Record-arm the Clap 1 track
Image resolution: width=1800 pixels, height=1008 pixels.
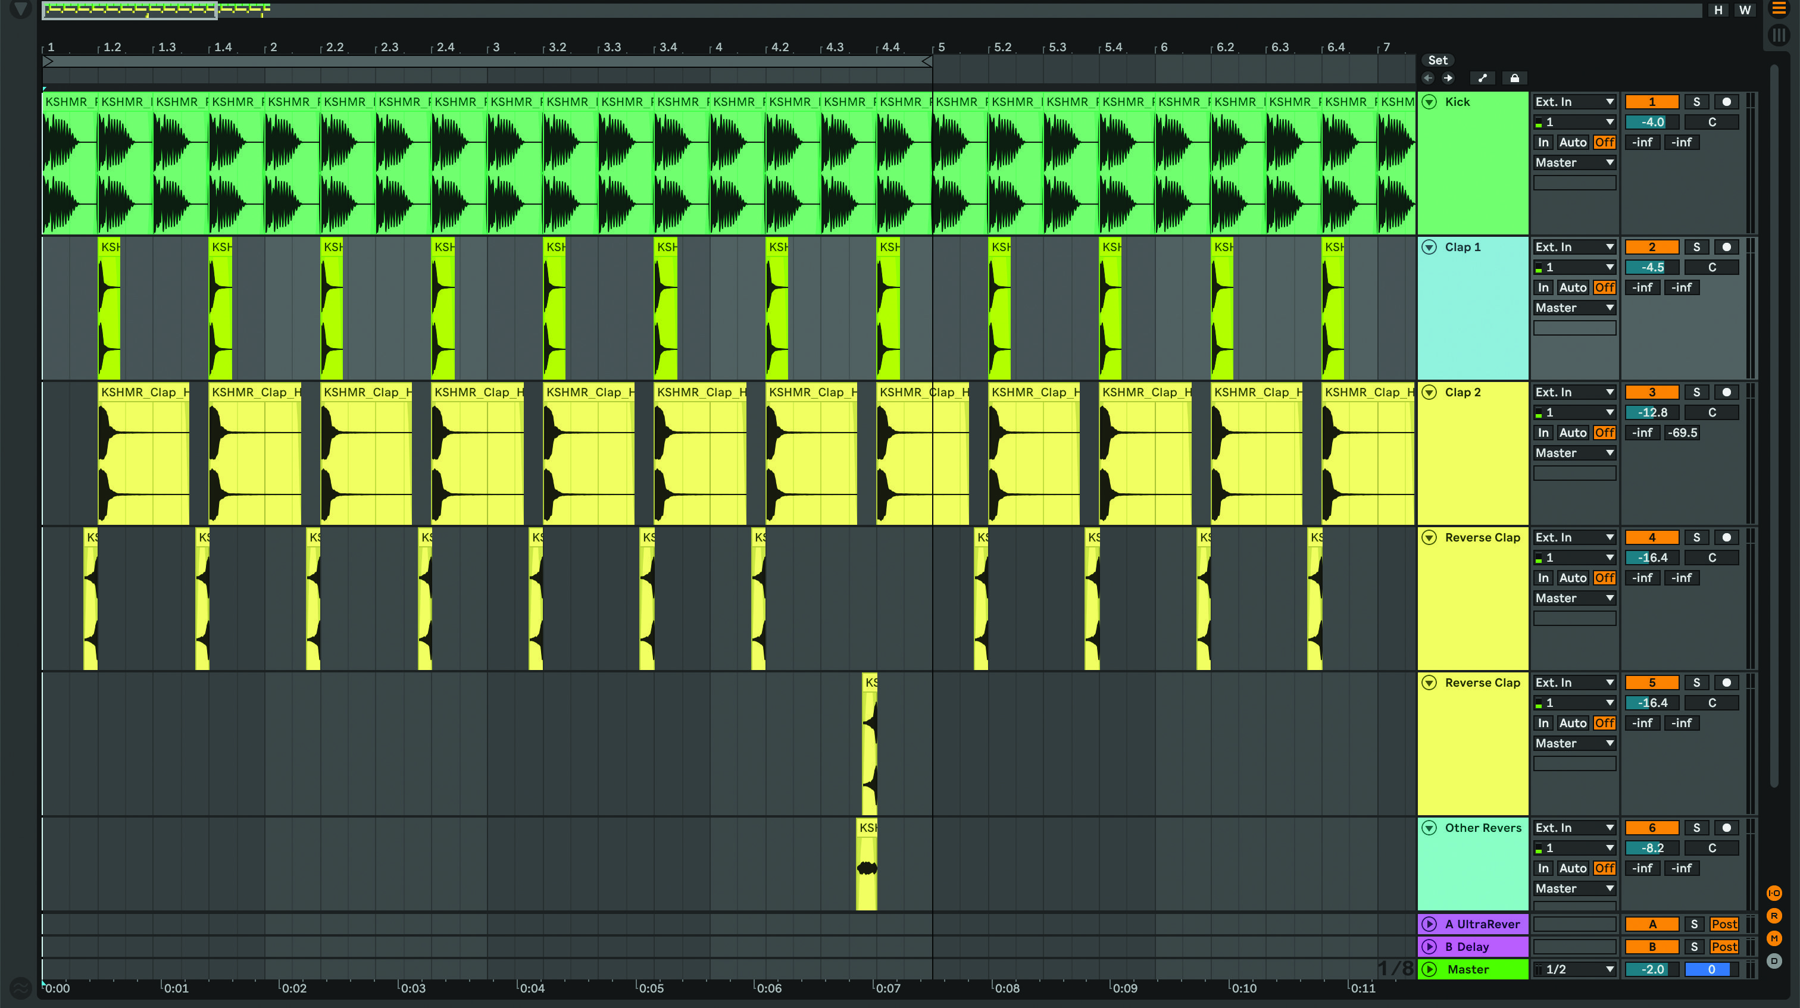pos(1727,246)
